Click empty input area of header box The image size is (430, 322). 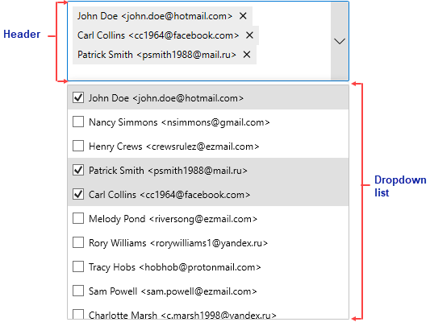[198, 72]
